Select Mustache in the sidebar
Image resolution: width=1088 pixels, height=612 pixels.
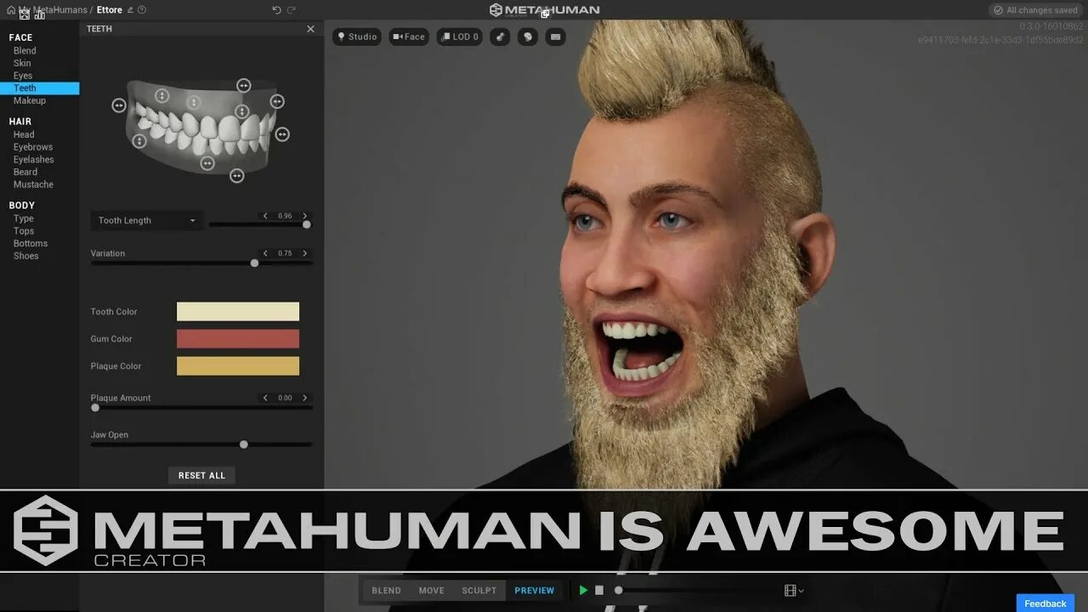pyautogui.click(x=33, y=184)
